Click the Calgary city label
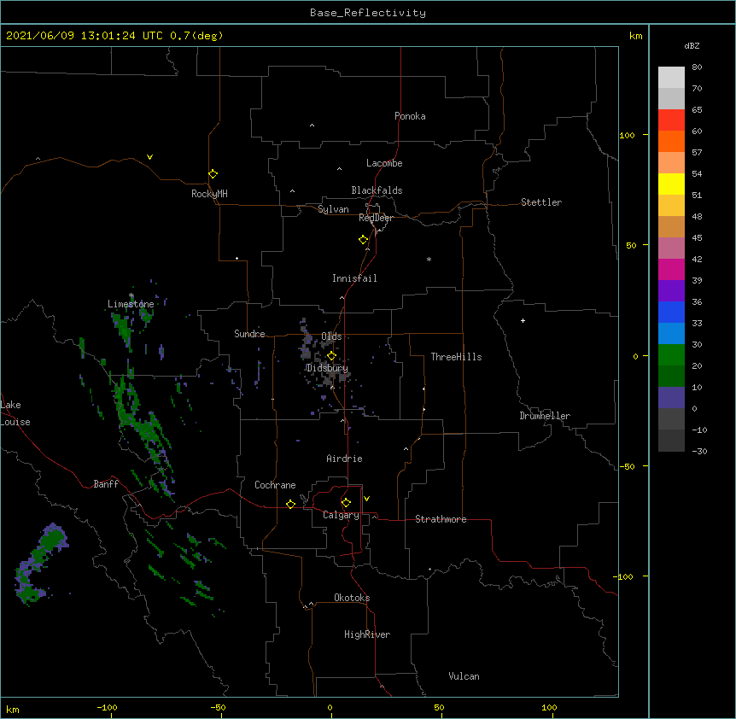 [341, 515]
